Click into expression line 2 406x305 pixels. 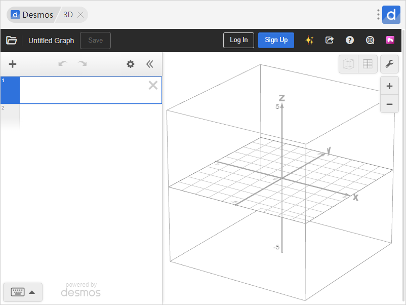coord(90,117)
